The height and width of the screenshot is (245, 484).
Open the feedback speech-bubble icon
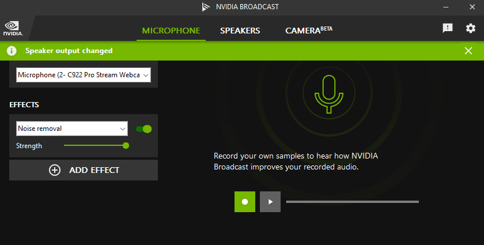coord(447,28)
